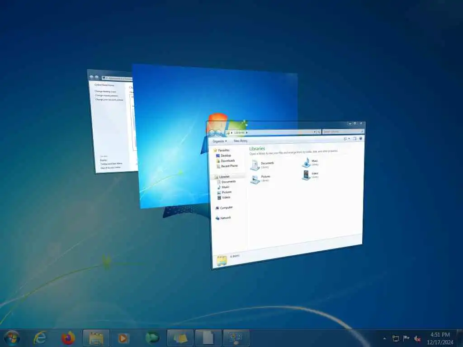The image size is (463, 347).
Task: Click Ease of Access Center link in rear window
Action: pyautogui.click(x=111, y=168)
